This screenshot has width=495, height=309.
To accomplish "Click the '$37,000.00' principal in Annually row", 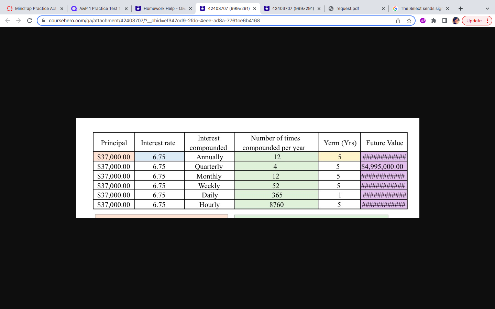I will pyautogui.click(x=114, y=157).
